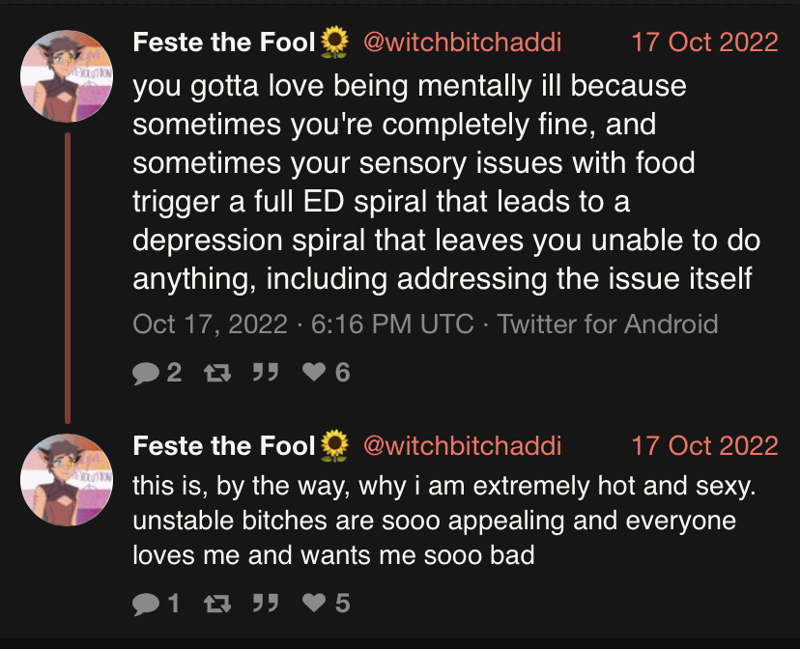Click the heart icon on the first tweet

(313, 372)
